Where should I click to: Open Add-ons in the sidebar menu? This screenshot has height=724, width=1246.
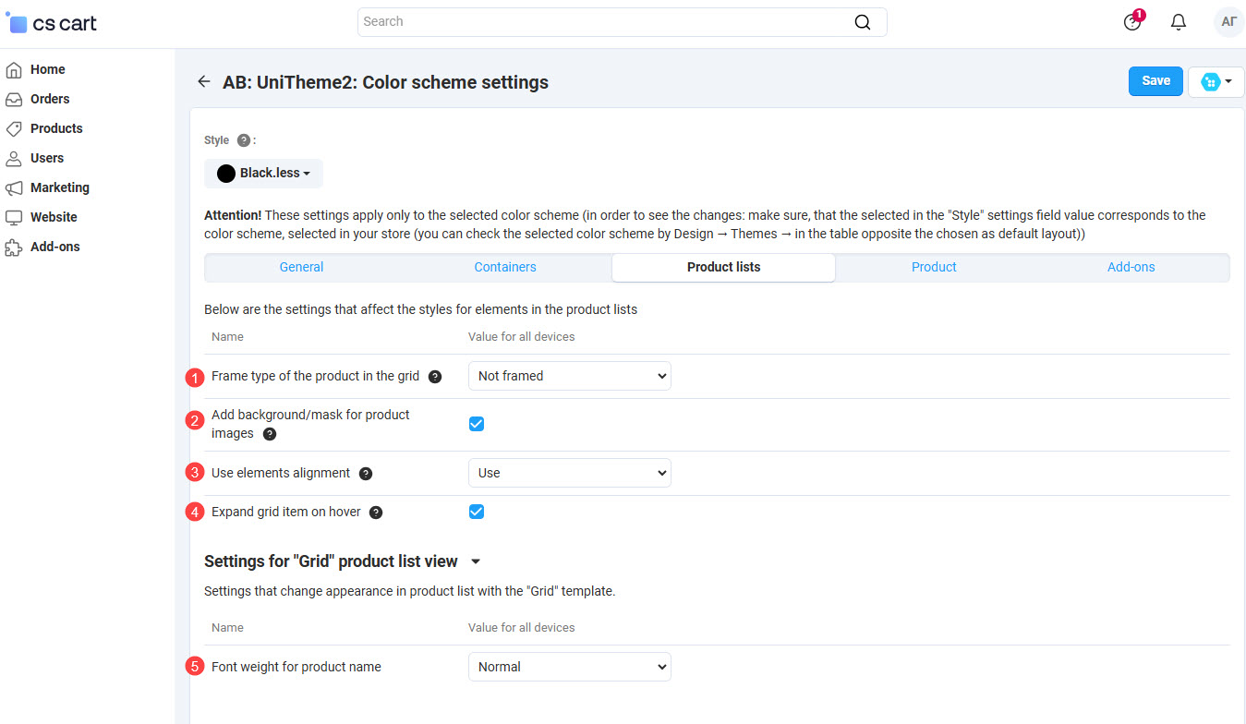coord(55,247)
